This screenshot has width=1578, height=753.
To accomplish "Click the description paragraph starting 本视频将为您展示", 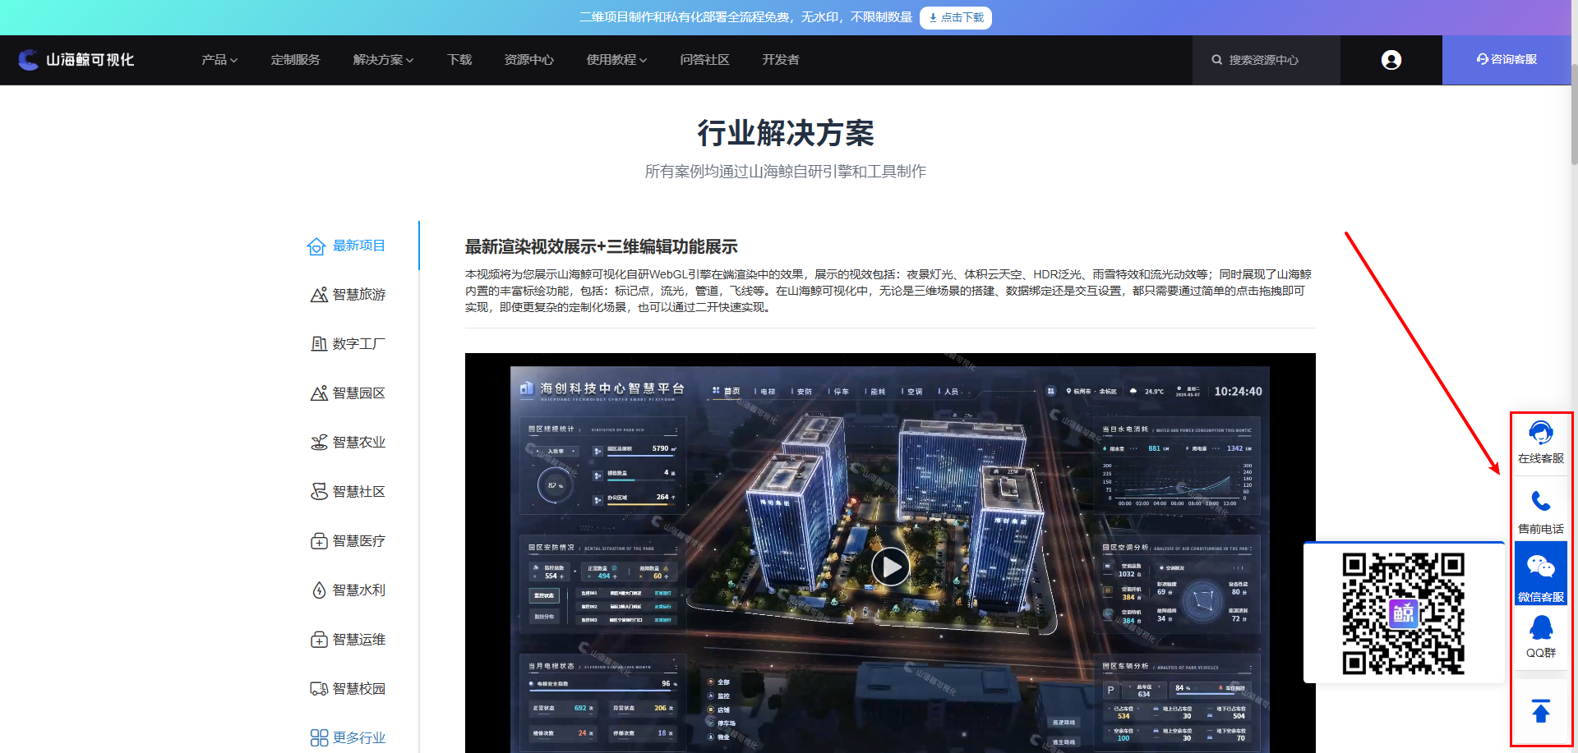I will (x=889, y=291).
